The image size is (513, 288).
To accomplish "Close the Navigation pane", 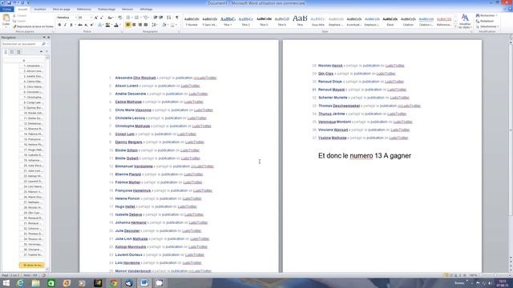I will click(x=49, y=38).
